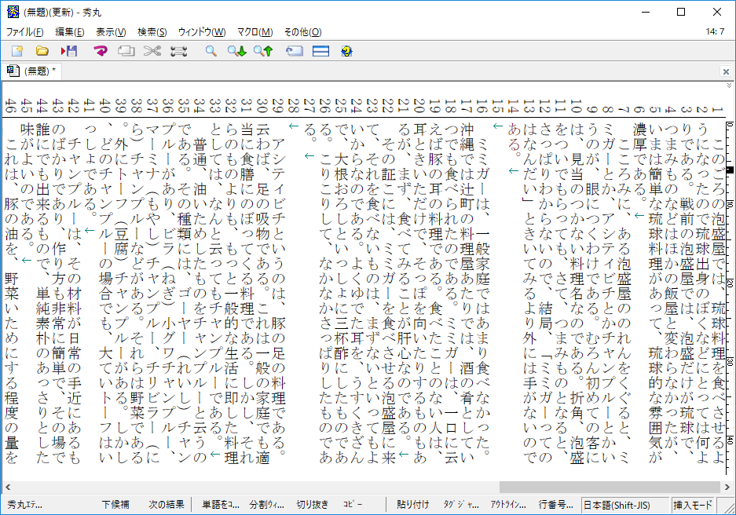736x515 pixels.
Task: Click line number 1 in the ruler
Action: click(716, 109)
